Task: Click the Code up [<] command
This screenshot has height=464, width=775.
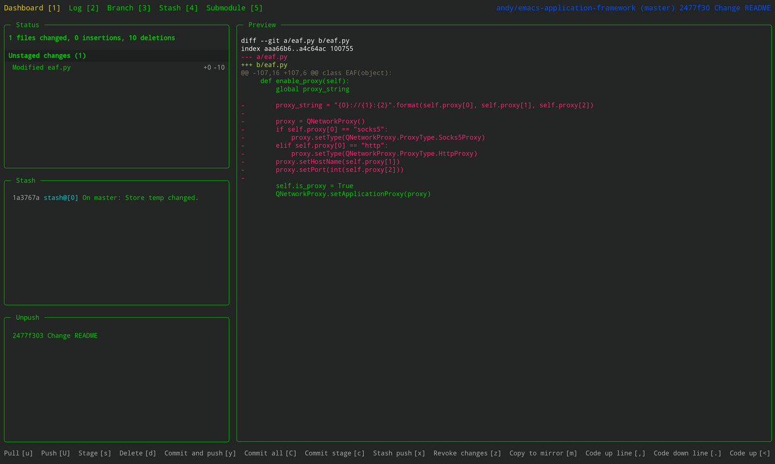Action: coord(750,453)
